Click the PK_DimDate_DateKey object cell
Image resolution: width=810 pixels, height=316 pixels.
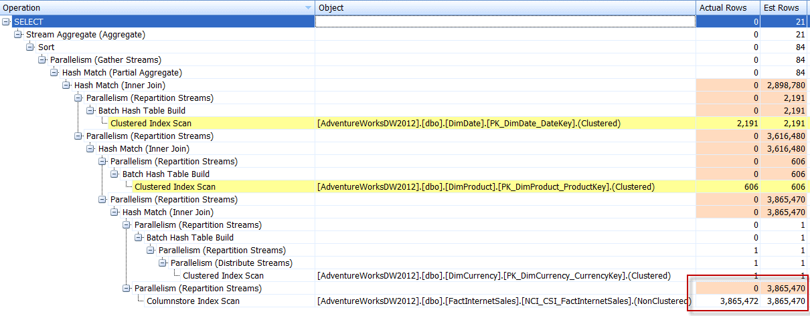pyautogui.click(x=505, y=123)
